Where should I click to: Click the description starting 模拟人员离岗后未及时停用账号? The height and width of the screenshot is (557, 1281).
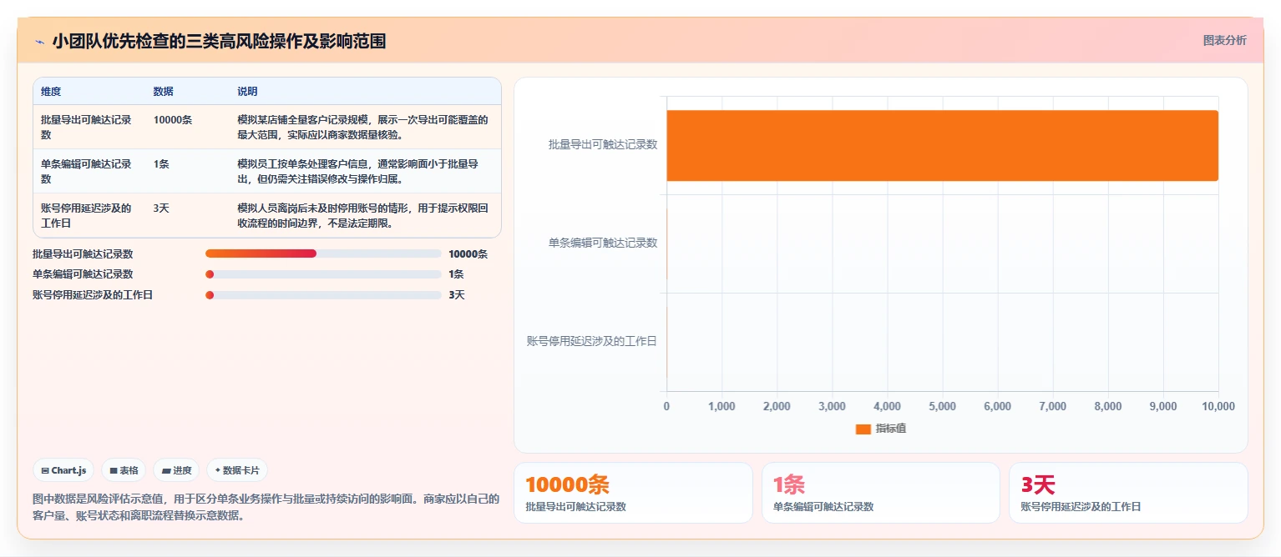point(362,215)
